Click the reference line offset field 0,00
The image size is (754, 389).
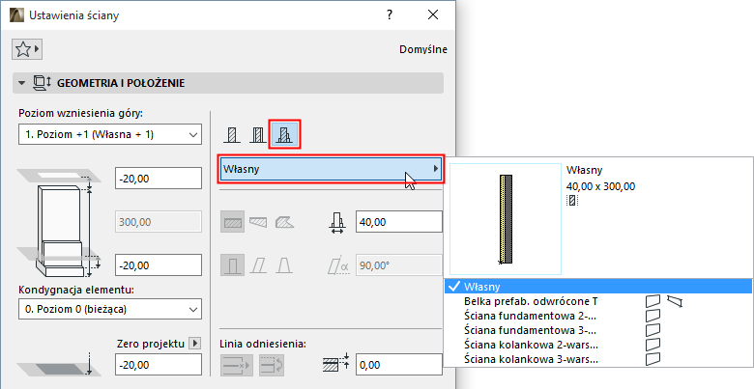(398, 365)
